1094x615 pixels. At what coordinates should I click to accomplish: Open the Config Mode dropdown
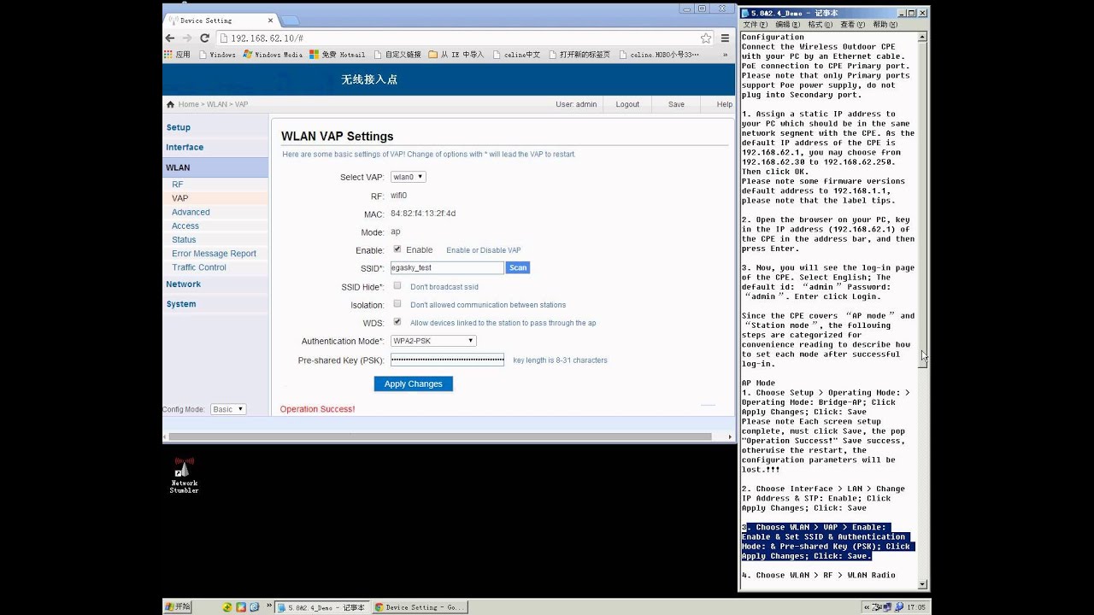228,409
